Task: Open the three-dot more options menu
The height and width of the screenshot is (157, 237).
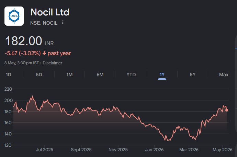Action: pos(63,23)
